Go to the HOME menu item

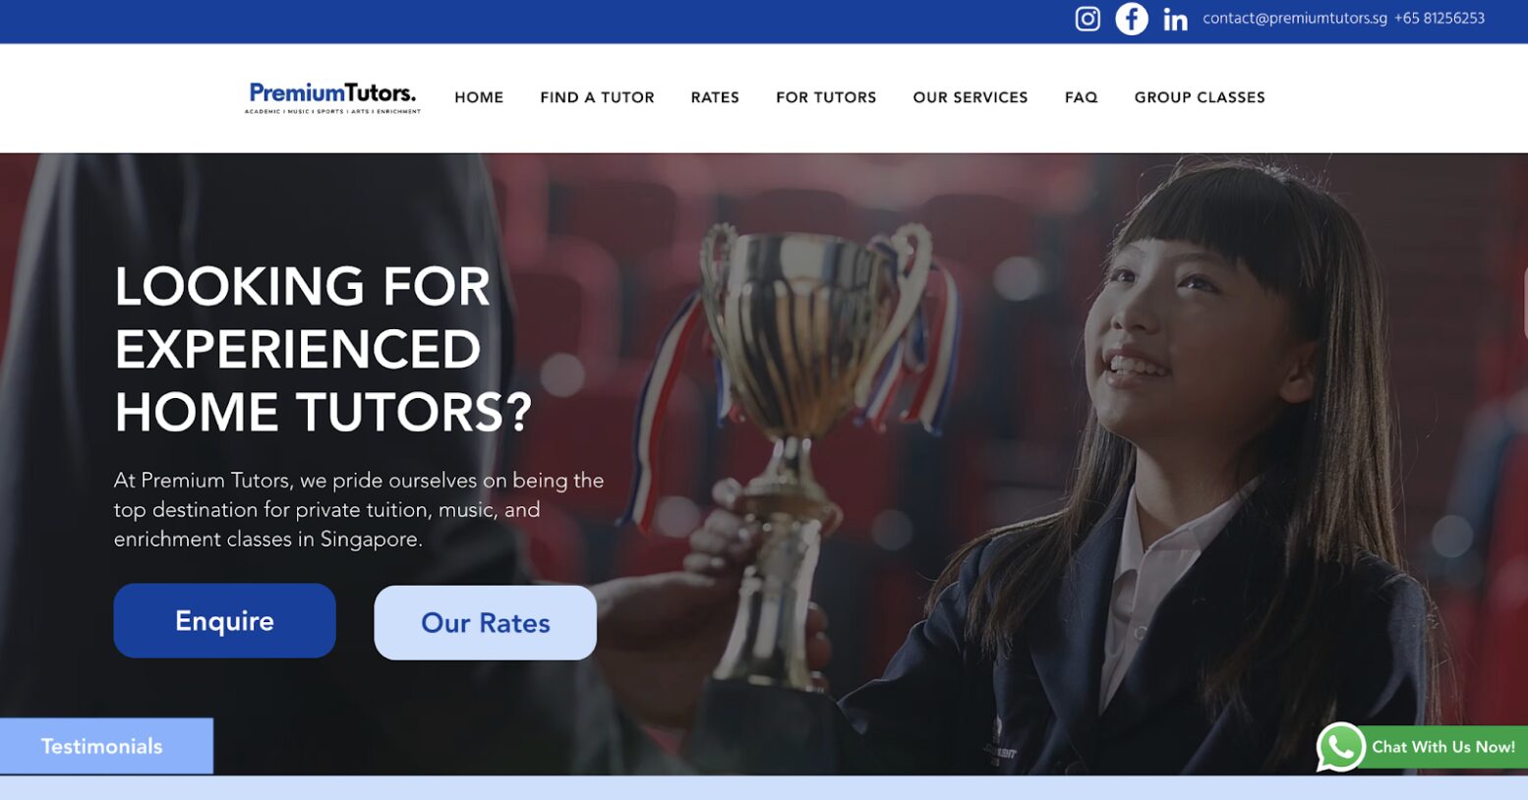pyautogui.click(x=479, y=97)
